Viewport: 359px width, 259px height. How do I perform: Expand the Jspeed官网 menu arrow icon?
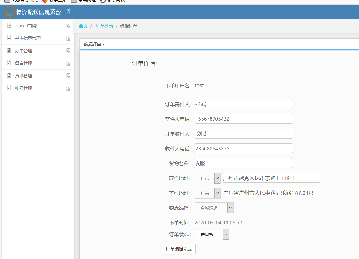68,26
